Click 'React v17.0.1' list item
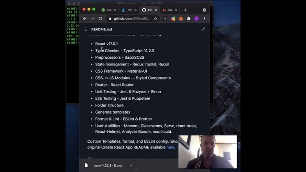The width and height of the screenshot is (306, 172). (106, 44)
